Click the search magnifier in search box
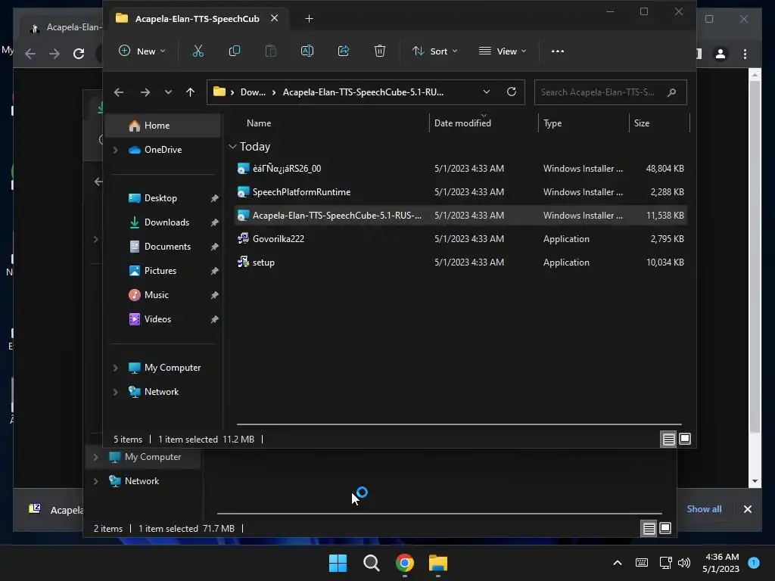The image size is (775, 581). (671, 92)
